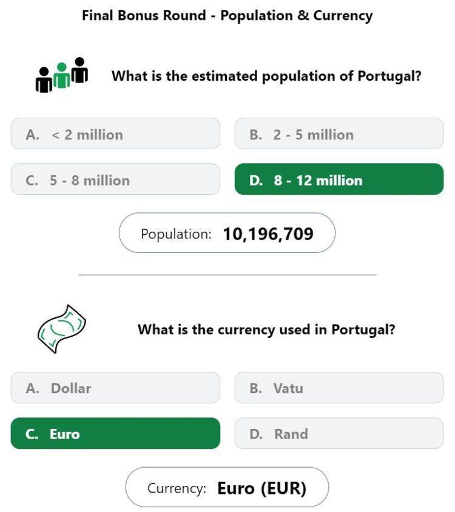Pick Rand as the currency answer
This screenshot has width=455, height=512.
pyautogui.click(x=339, y=433)
